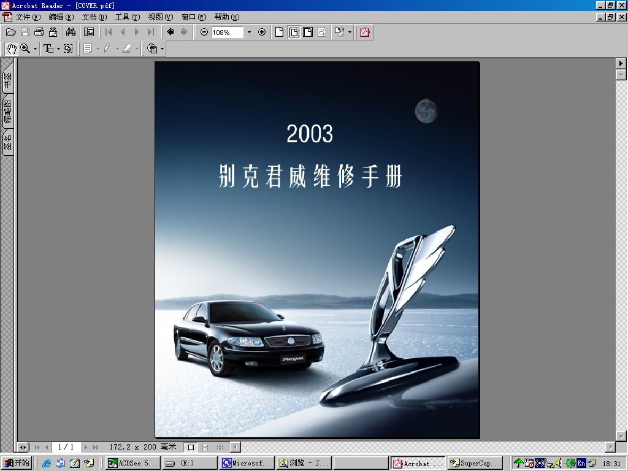Click the Find binoculars icon
628x471 pixels.
click(71, 32)
